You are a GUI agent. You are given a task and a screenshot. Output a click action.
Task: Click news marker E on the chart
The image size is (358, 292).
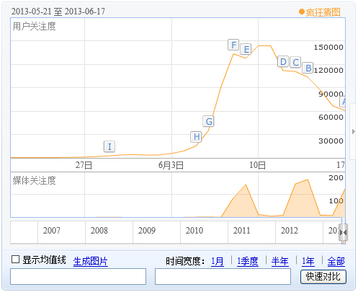coord(246,50)
